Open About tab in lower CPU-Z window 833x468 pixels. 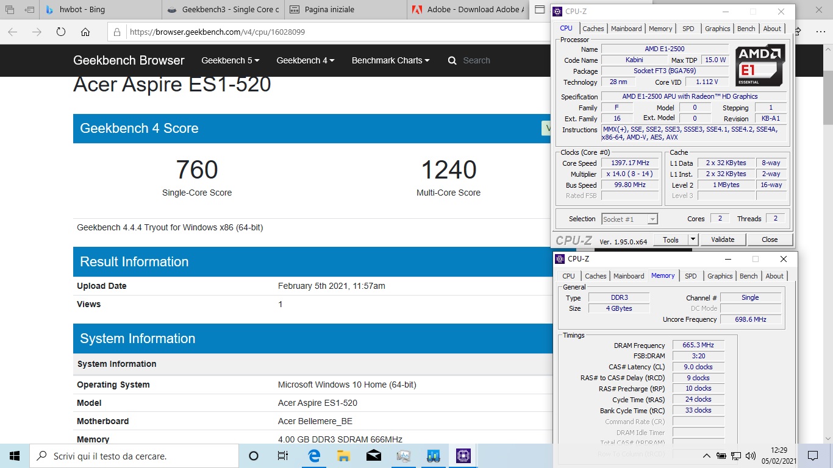(x=774, y=276)
